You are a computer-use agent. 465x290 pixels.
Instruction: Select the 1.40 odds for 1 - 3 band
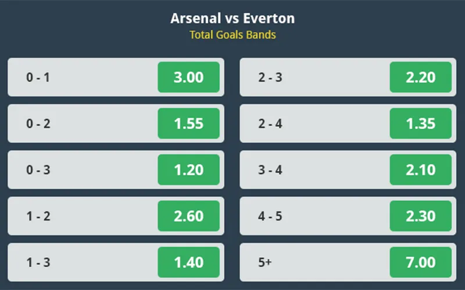coord(188,263)
